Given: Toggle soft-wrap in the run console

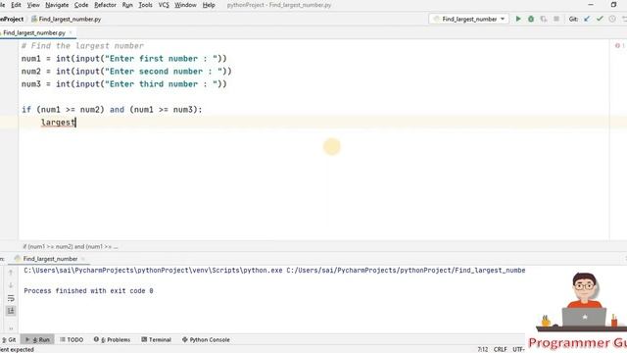Looking at the screenshot, I should click(x=11, y=298).
